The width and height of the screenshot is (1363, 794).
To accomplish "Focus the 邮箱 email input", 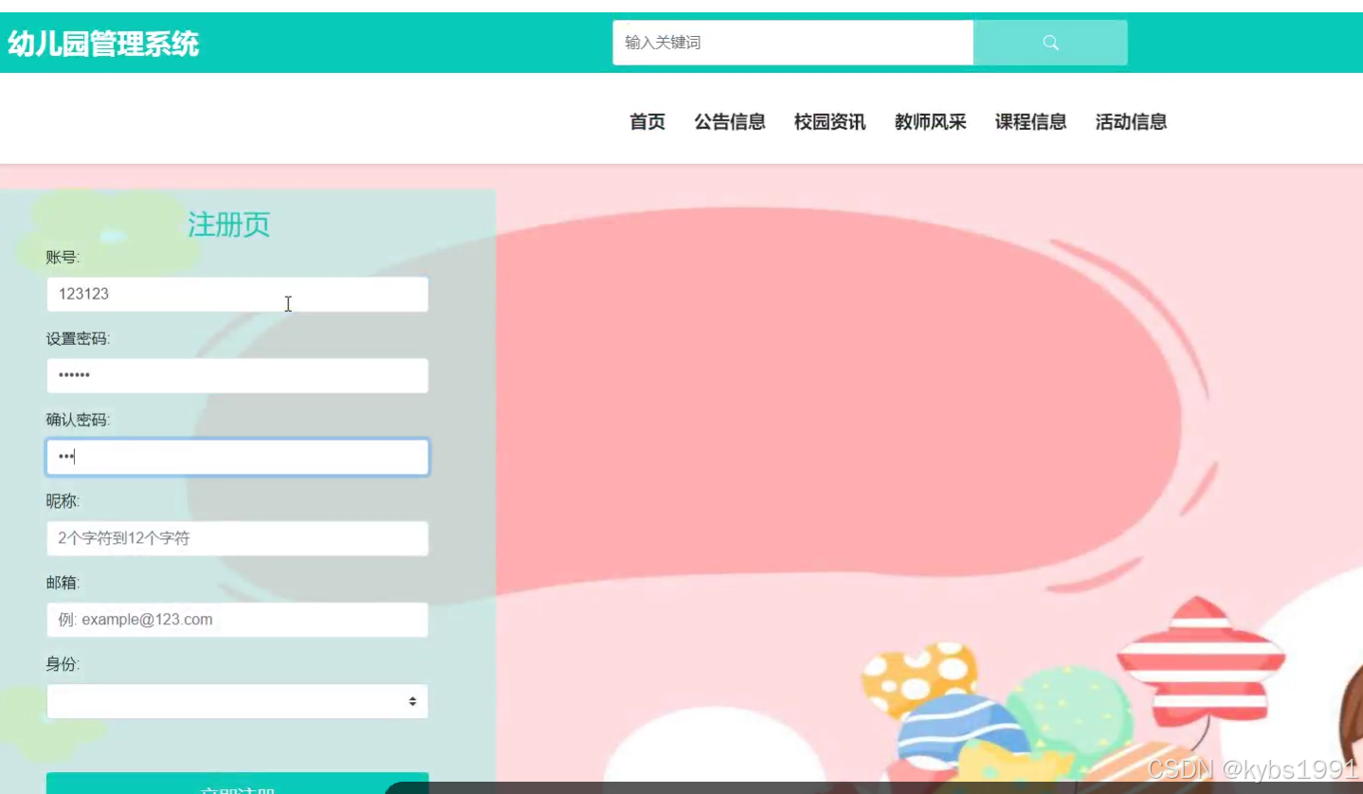I will coord(237,620).
